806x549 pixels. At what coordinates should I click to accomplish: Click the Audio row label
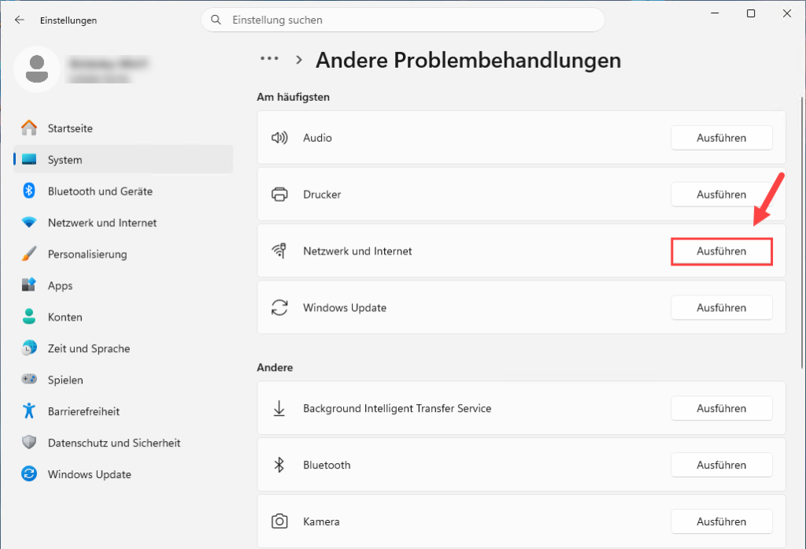click(x=317, y=137)
